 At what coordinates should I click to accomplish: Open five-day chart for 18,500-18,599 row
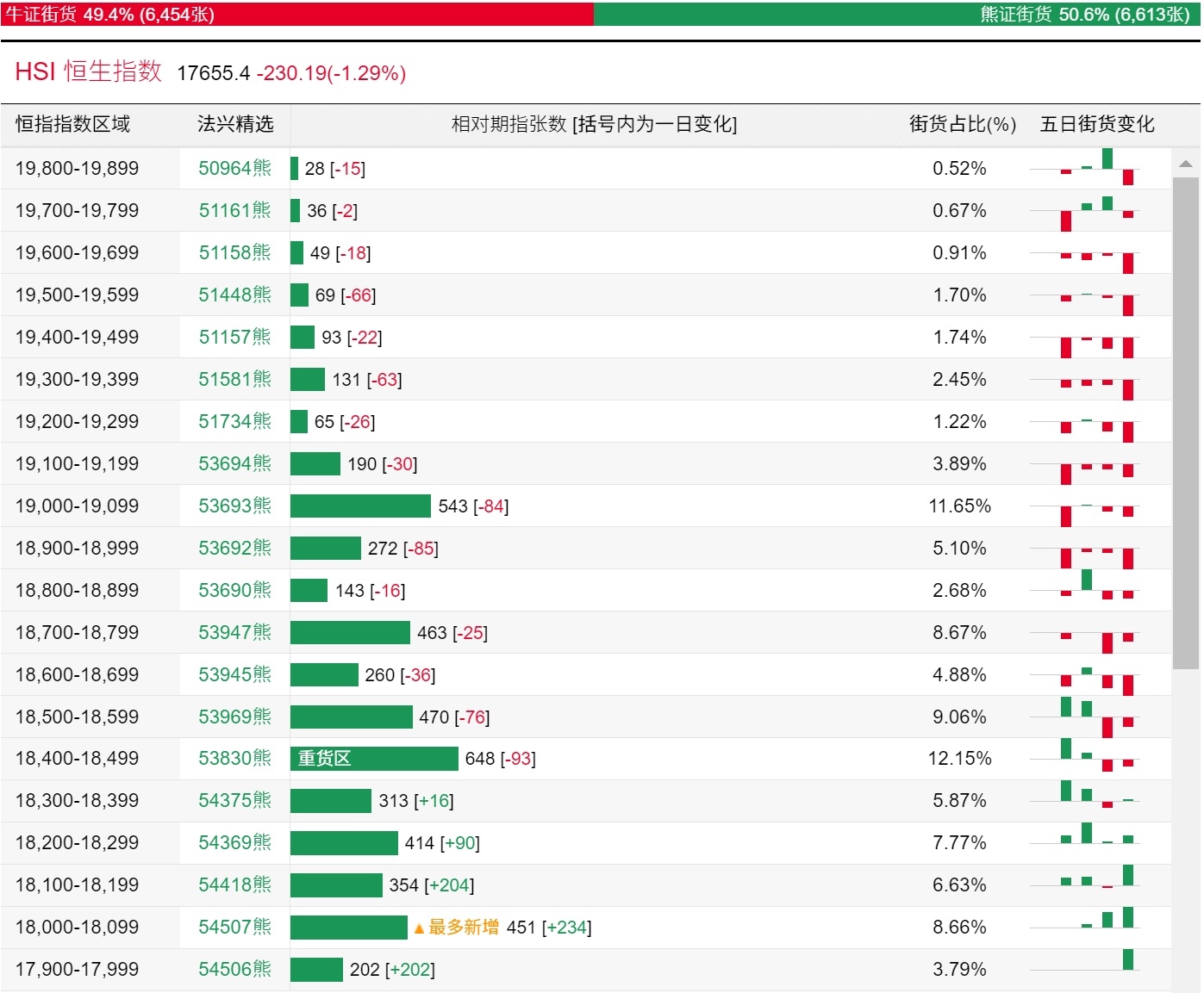(x=1086, y=717)
